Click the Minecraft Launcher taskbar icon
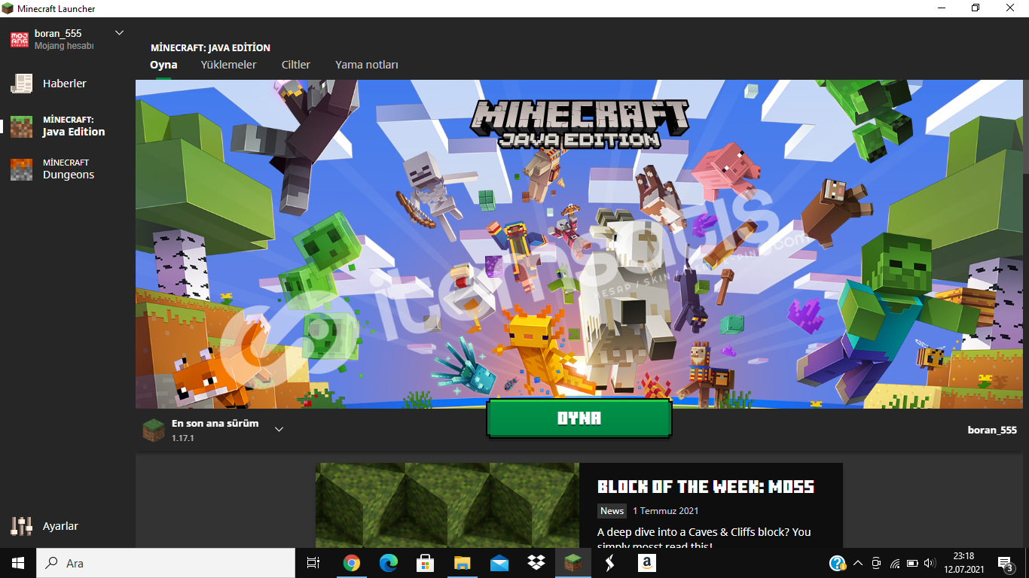The width and height of the screenshot is (1029, 578). click(x=573, y=563)
